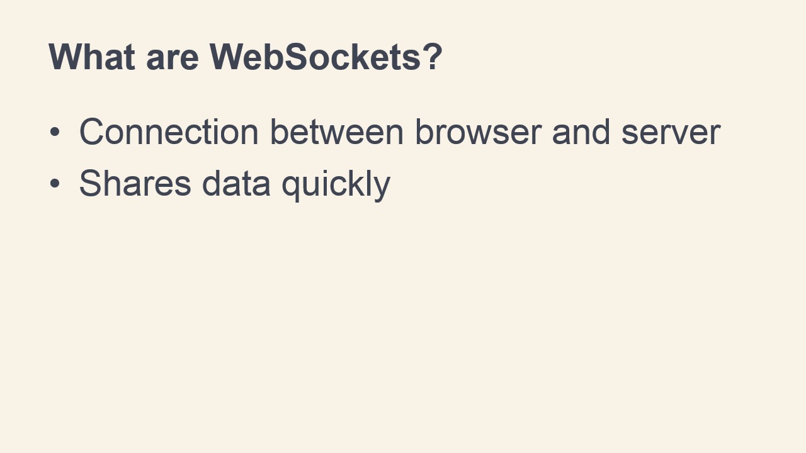Place cursor in 'Connection between browser and server' line
Viewport: 806px width, 453px height.
click(400, 132)
